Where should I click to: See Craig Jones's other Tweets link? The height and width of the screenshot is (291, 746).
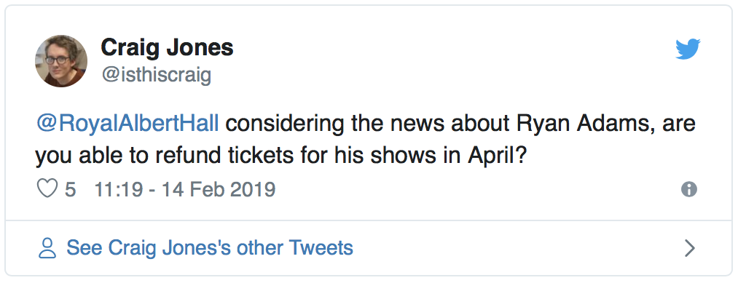click(x=210, y=247)
